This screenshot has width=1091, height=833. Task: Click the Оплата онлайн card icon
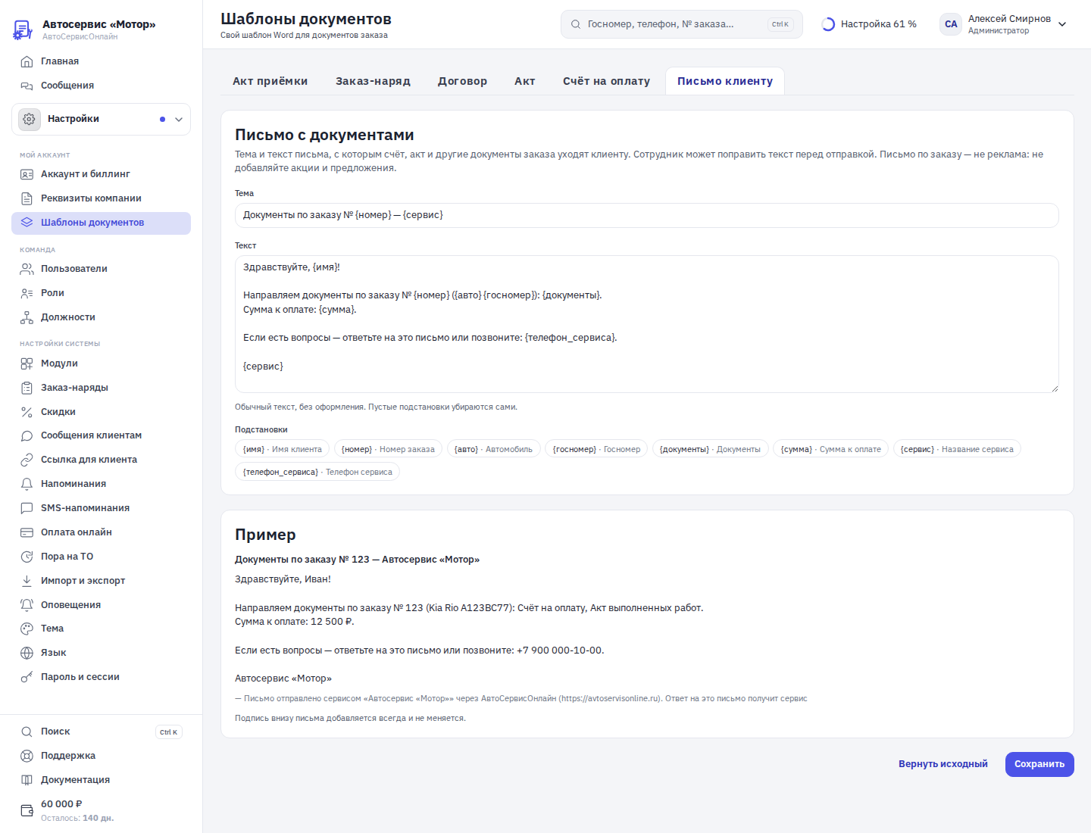tap(27, 532)
